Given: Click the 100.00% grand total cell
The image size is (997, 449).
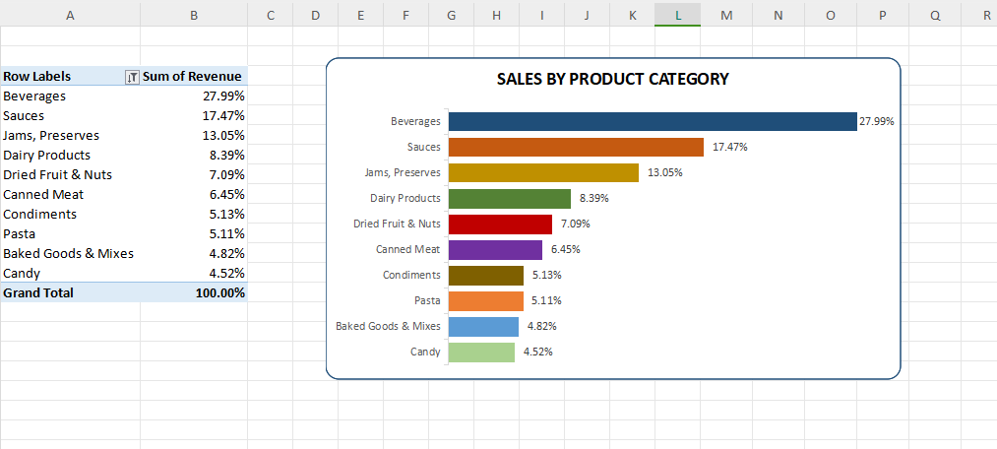Looking at the screenshot, I should pyautogui.click(x=219, y=292).
